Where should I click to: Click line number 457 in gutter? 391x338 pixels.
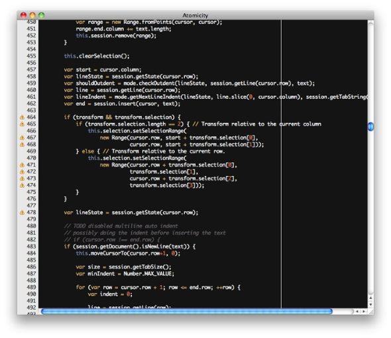[31, 69]
